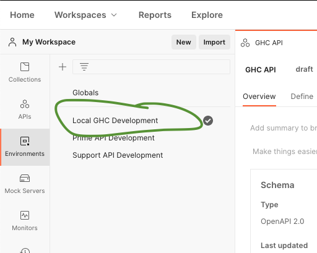Switch to the Define tab
The image size is (317, 253).
pyautogui.click(x=302, y=96)
